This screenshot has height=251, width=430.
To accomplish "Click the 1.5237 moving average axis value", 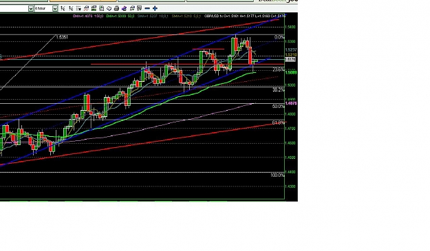I will (x=291, y=50).
